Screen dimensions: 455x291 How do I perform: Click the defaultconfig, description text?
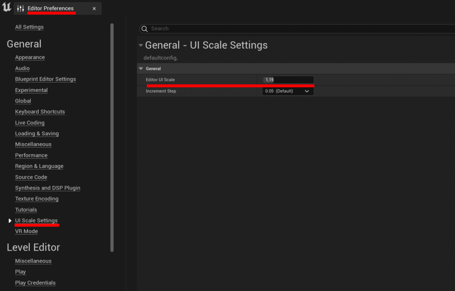click(x=160, y=58)
